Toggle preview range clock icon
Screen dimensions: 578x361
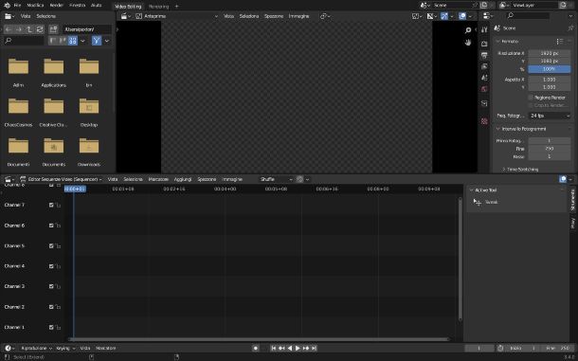click(500, 348)
